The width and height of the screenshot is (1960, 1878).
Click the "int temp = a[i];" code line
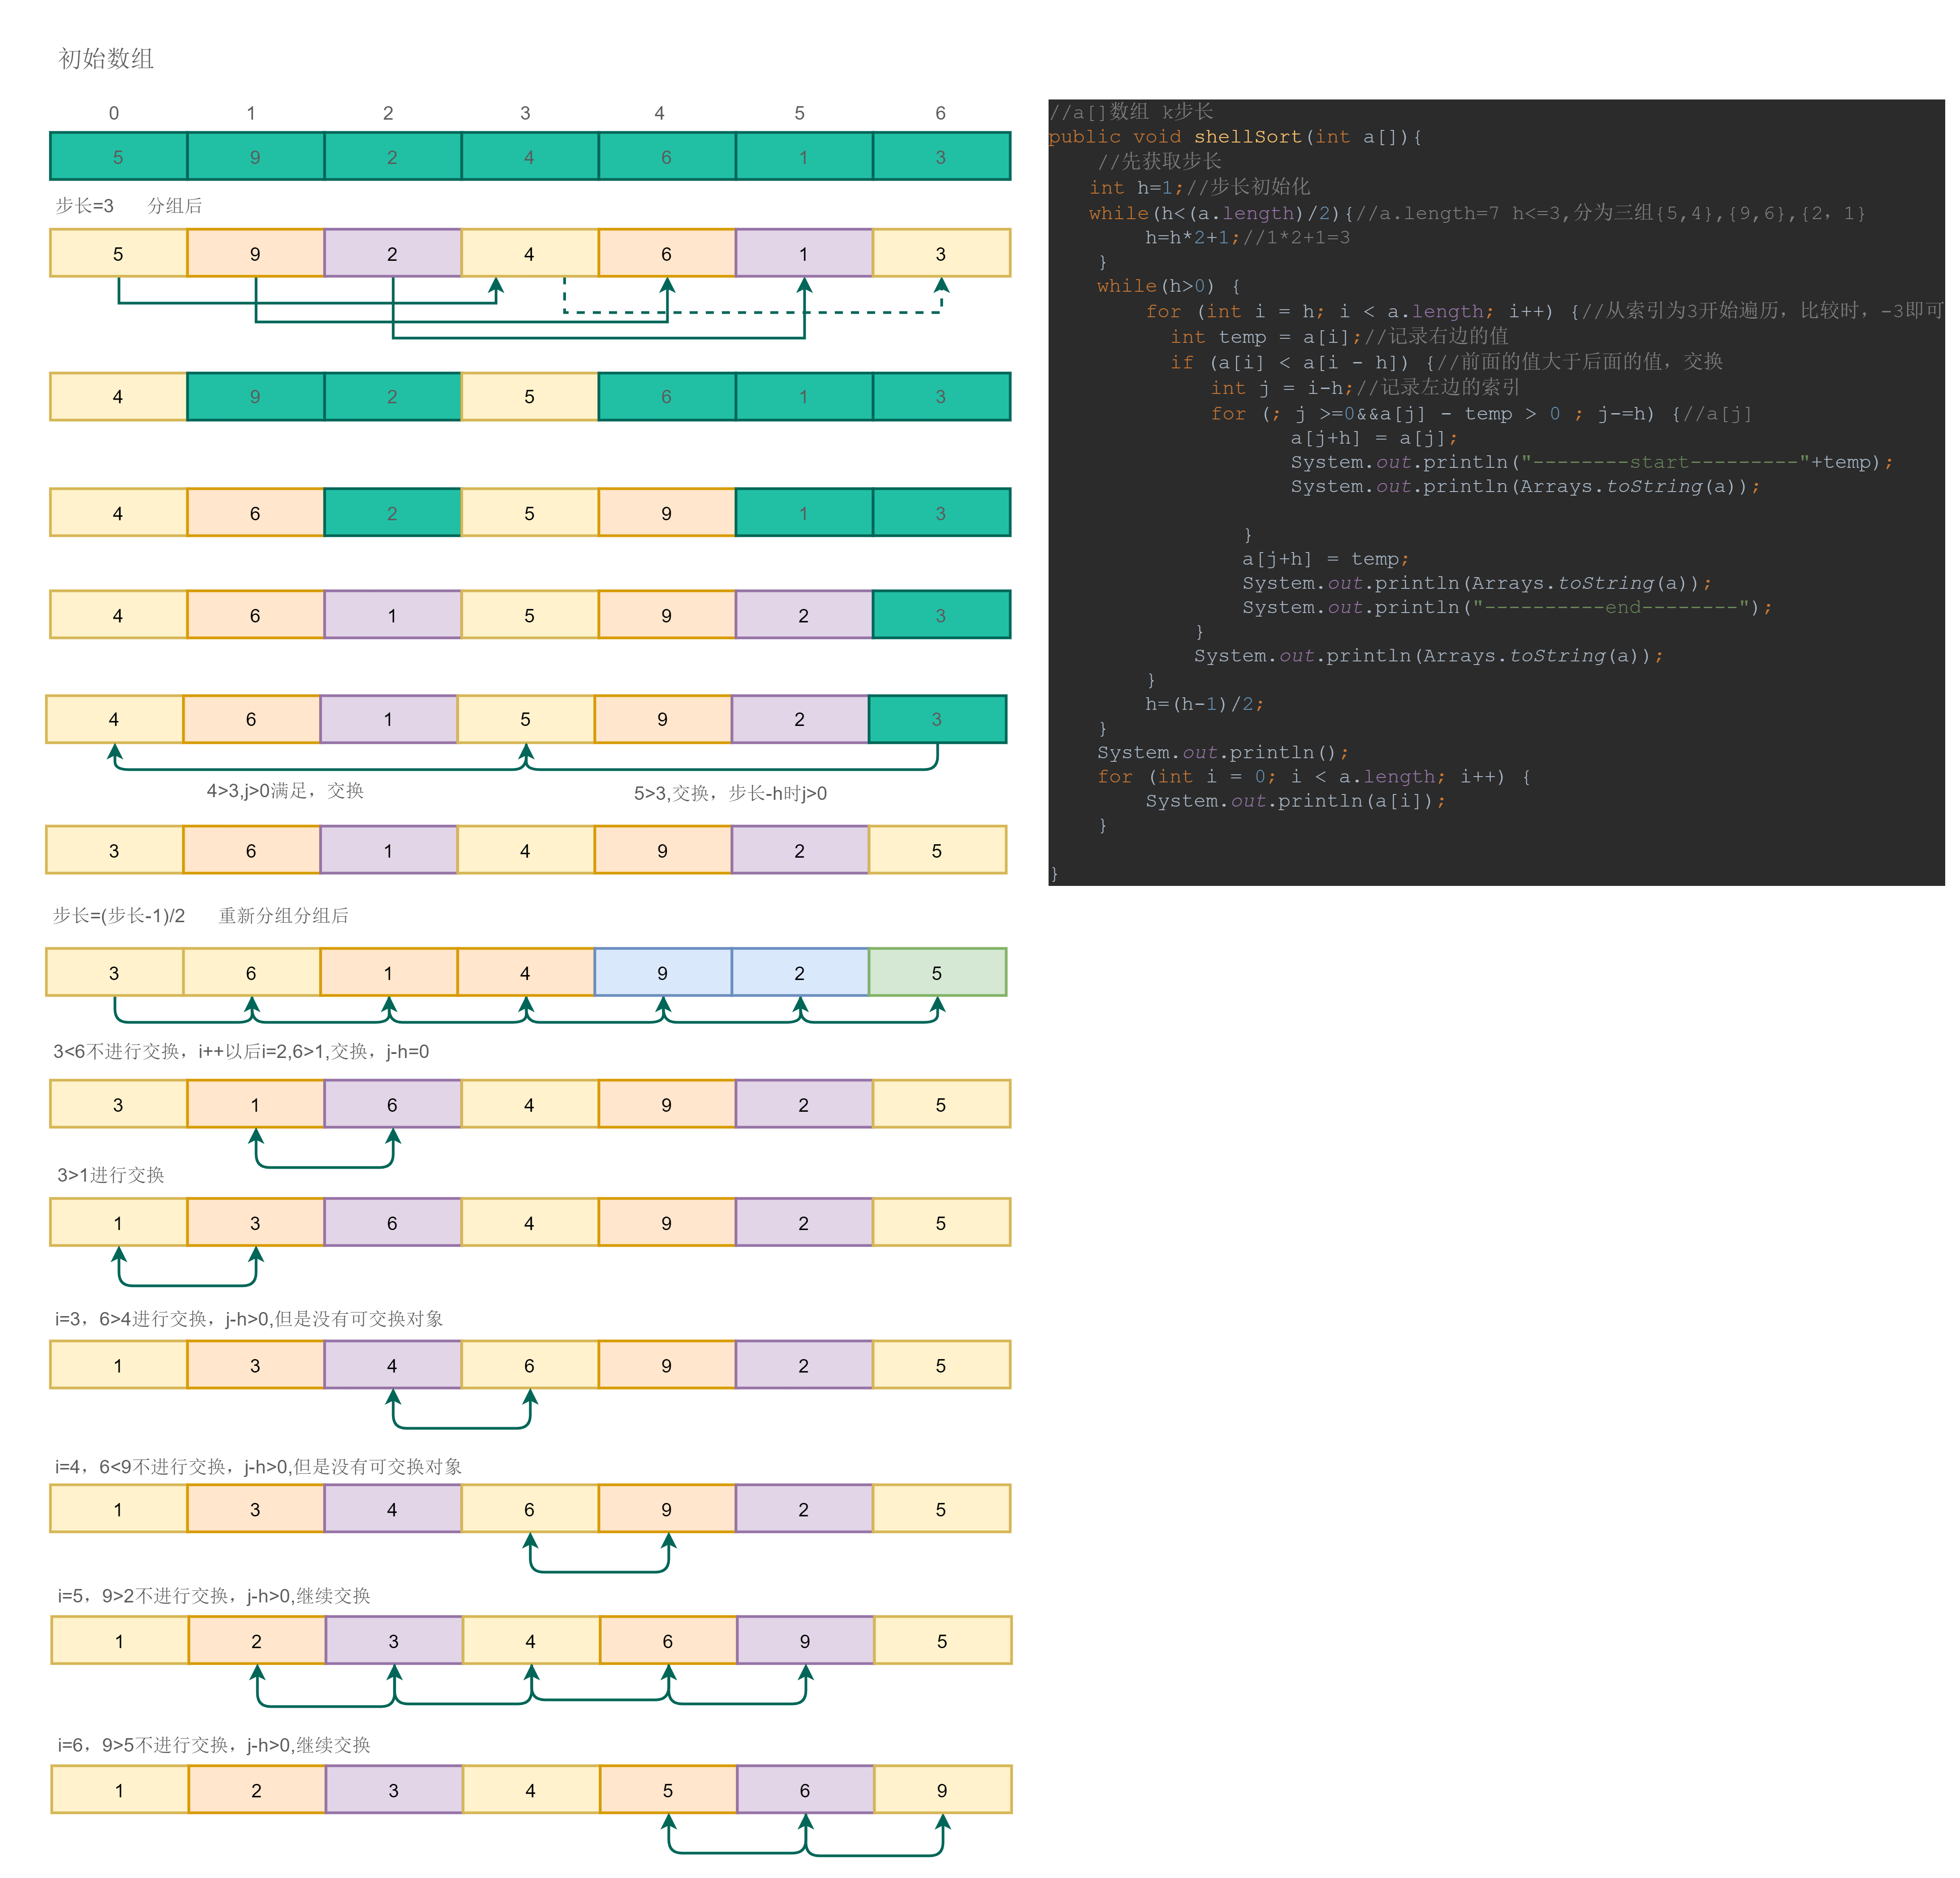pos(1340,337)
